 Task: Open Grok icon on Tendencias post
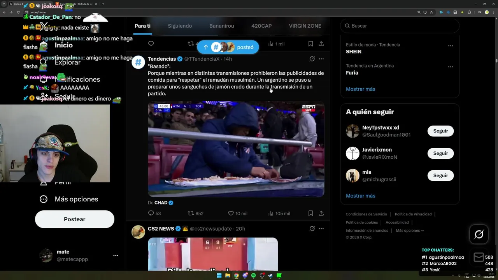(x=312, y=59)
